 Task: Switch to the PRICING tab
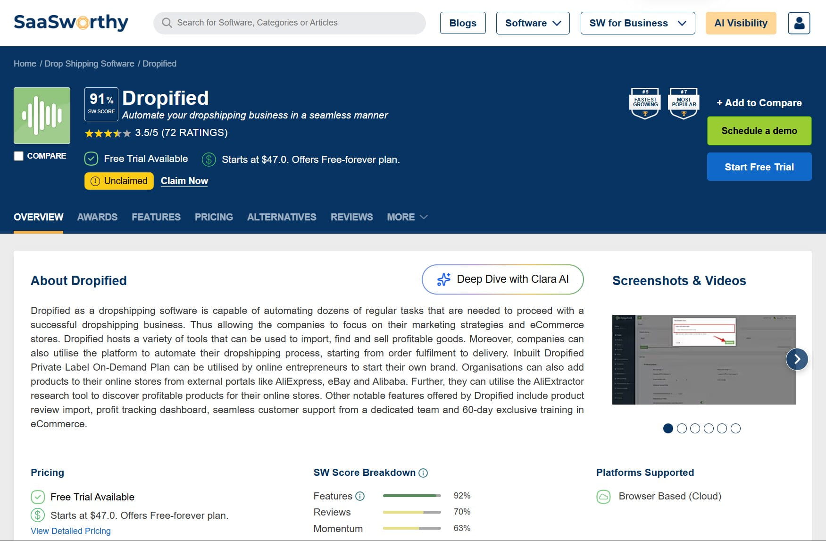[x=214, y=217]
